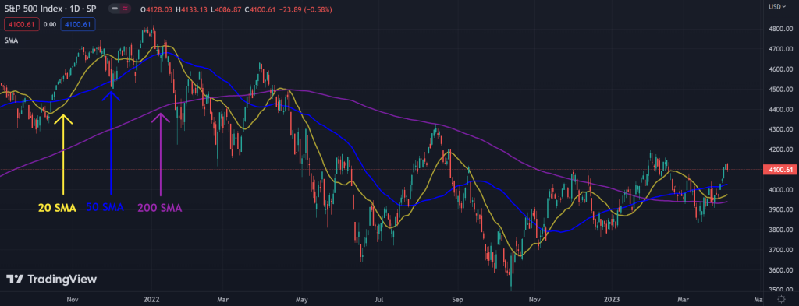Click the Jul label on time axis
799x306 pixels.
[379, 300]
